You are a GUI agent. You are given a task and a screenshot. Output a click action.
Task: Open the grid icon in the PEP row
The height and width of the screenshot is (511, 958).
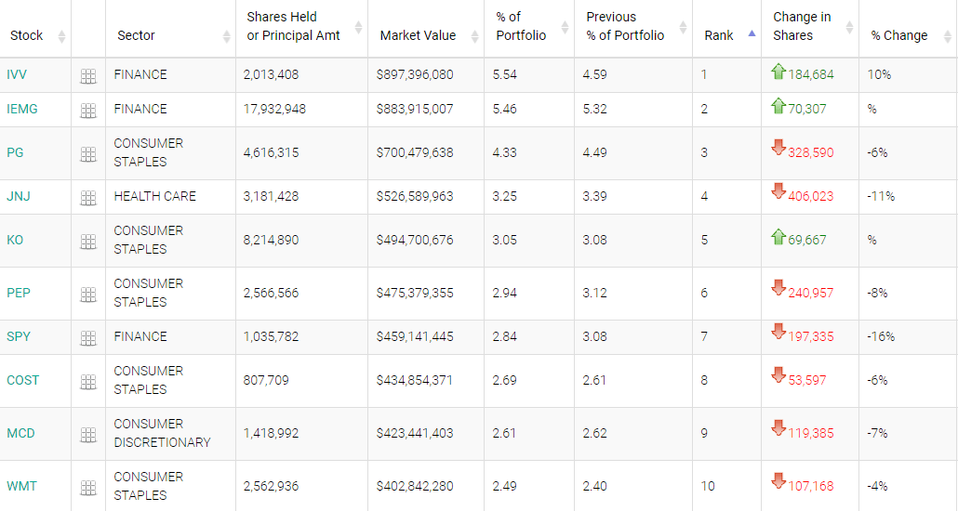coord(88,295)
